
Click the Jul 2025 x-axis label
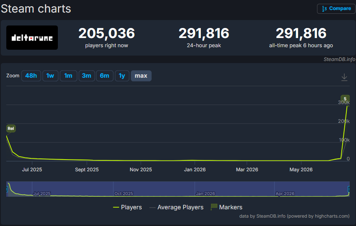32,170
